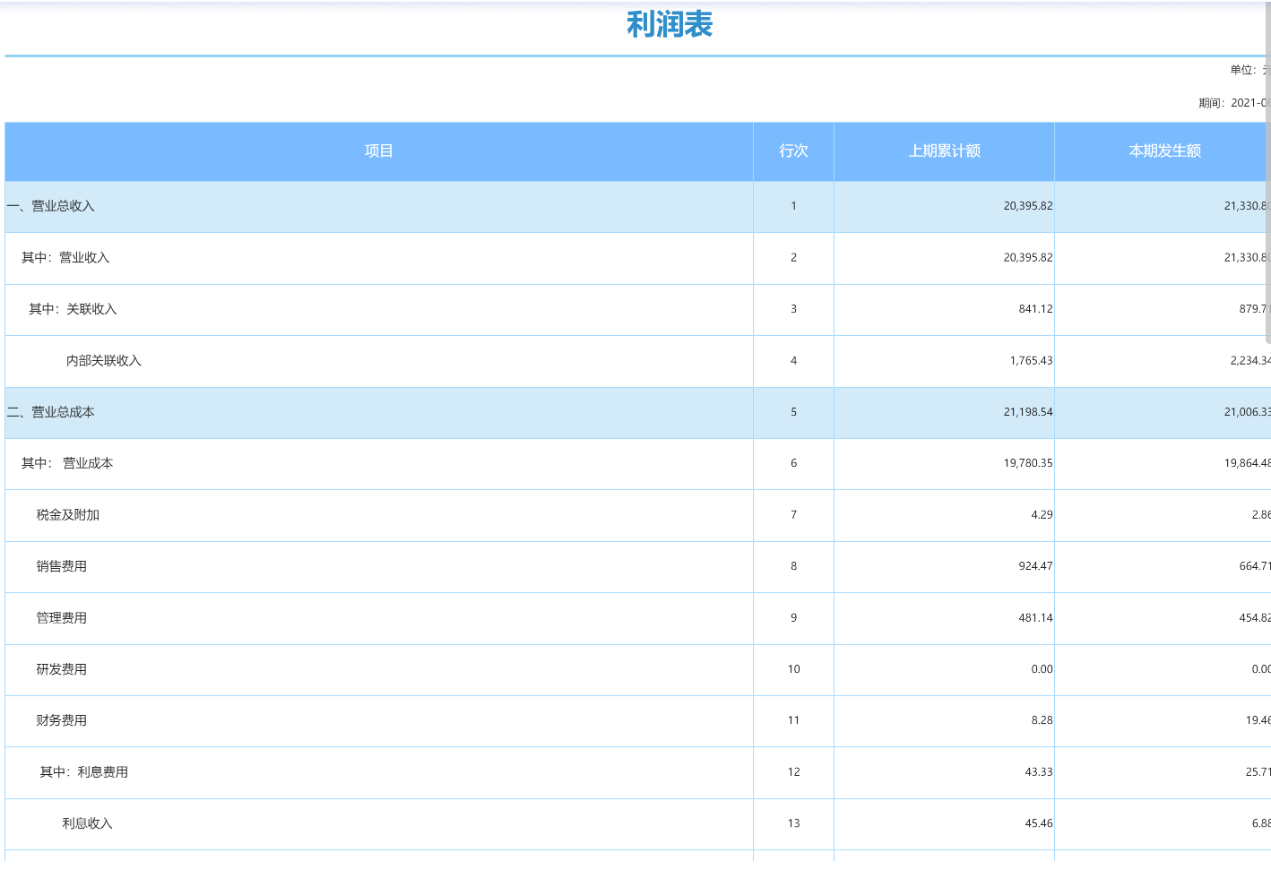
Task: Click 本期发生额 value in 销售费用 row
Action: tap(1255, 566)
